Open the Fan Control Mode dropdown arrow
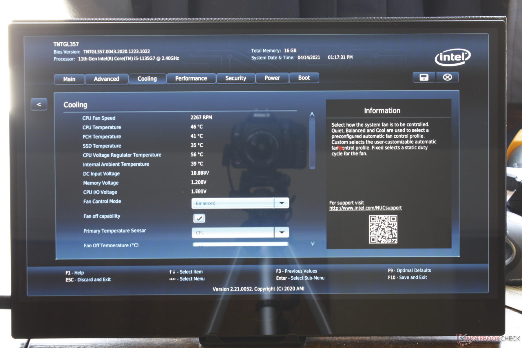 tap(281, 203)
